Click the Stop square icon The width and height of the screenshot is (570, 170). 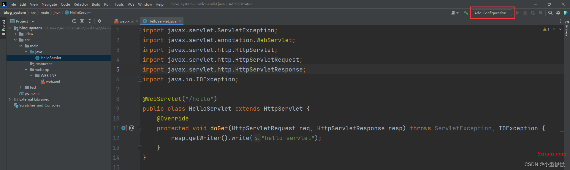pos(541,13)
